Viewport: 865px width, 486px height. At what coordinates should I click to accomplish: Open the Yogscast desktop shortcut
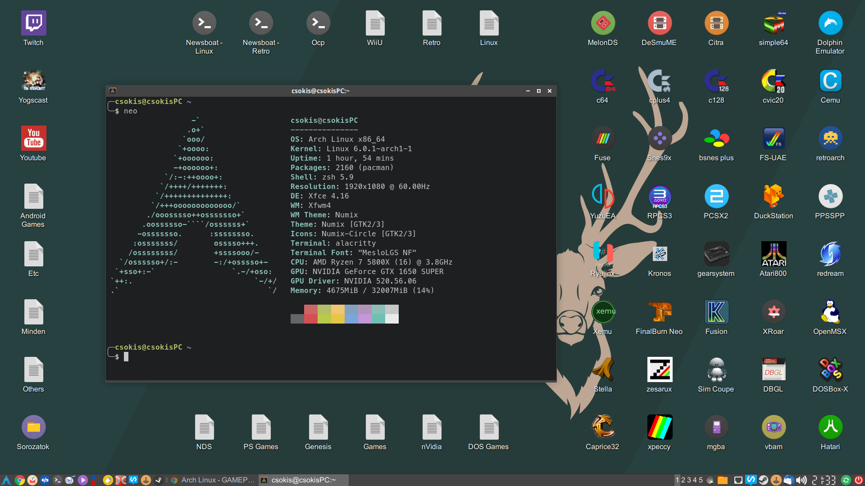33,81
